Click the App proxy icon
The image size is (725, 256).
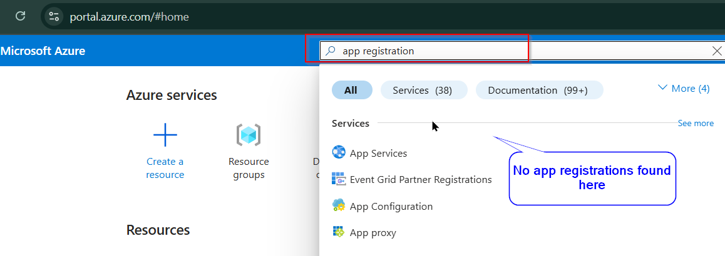[x=339, y=232]
